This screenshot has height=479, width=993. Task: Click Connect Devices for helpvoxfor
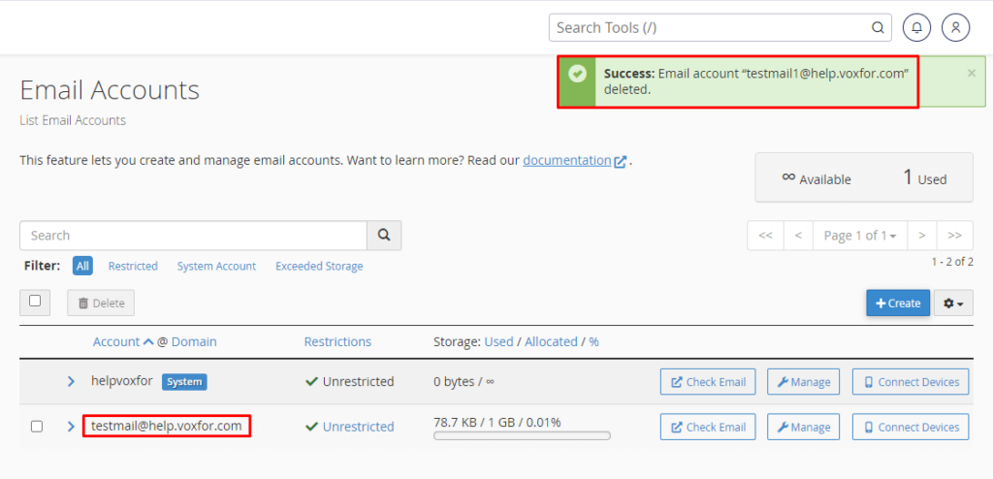[x=911, y=382]
